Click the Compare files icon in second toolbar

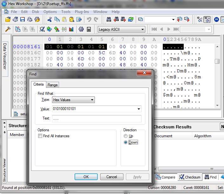pos(18,29)
